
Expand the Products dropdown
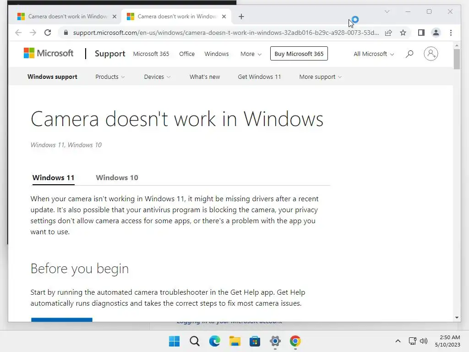pos(110,77)
